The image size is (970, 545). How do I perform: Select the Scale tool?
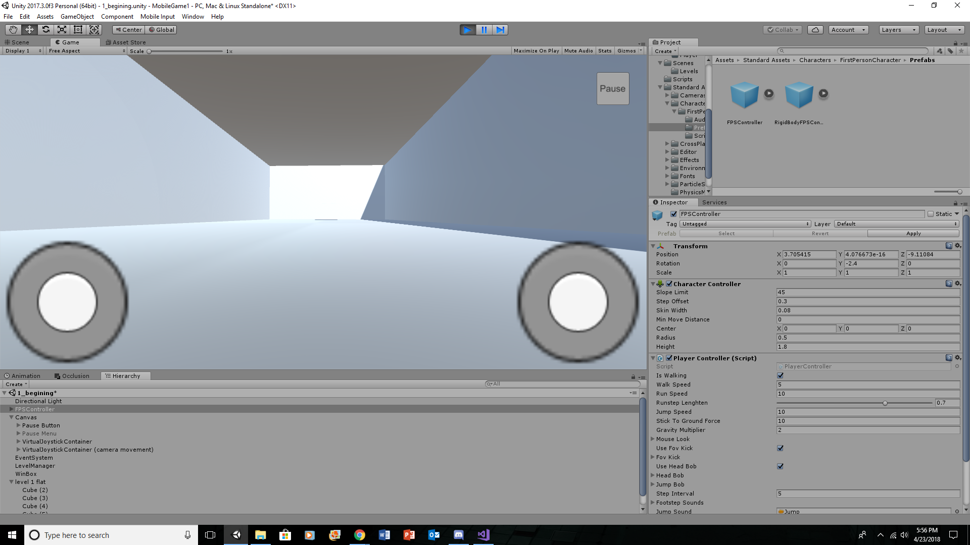point(62,30)
